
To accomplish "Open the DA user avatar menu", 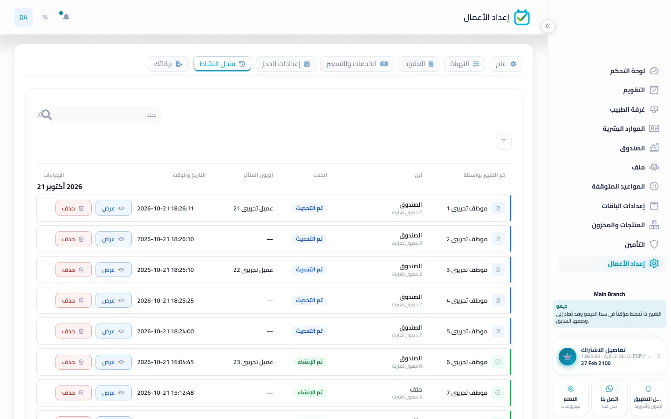I will [23, 17].
